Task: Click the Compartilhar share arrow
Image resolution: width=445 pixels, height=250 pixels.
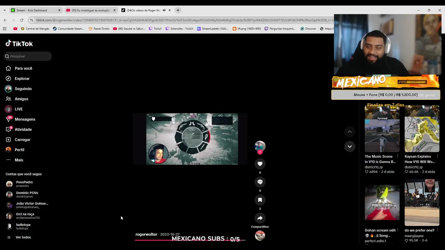Action: pos(260,218)
